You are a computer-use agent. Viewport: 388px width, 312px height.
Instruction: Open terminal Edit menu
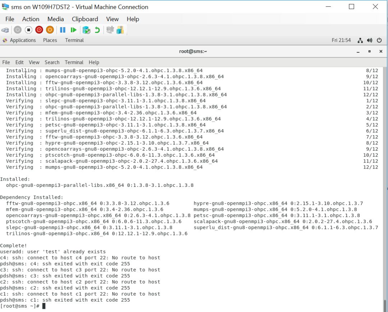point(19,62)
